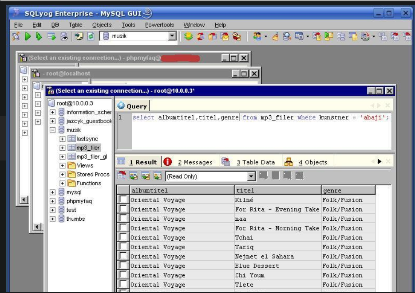Click the first export icon in result toolbar
The image size is (415, 293).
tap(122, 175)
